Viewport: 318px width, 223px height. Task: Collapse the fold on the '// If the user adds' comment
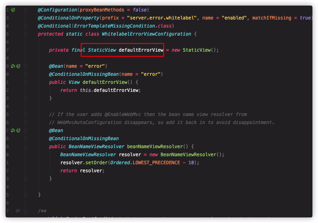(25, 114)
